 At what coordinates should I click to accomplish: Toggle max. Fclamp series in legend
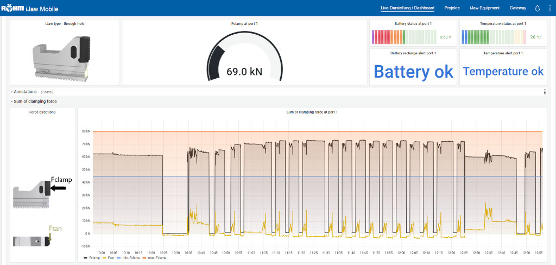[x=155, y=258]
